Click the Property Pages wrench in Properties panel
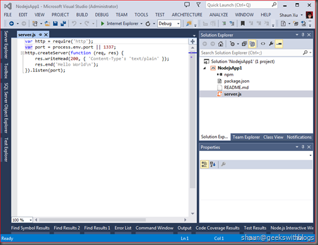Image resolution: width=318 pixels, height=245 pixels. point(223,164)
